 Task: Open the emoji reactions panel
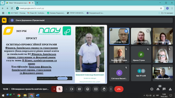click(x=88, y=89)
